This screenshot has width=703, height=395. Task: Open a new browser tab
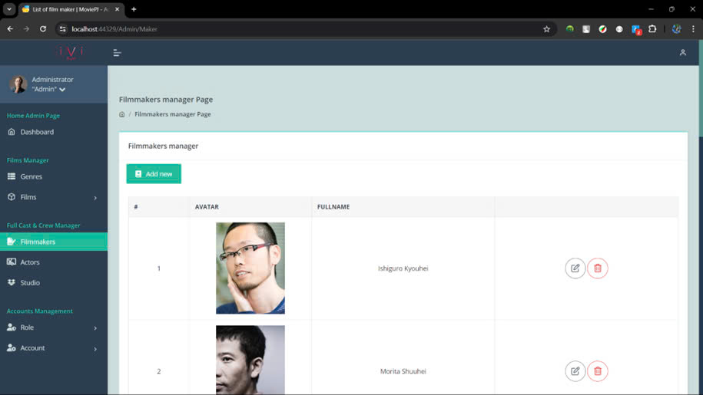point(134,9)
